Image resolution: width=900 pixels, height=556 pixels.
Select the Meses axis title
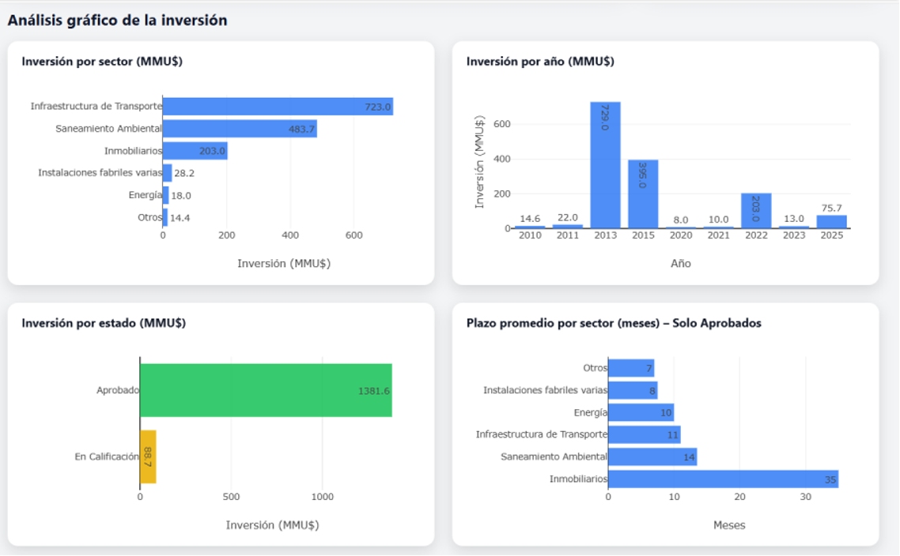click(x=729, y=524)
